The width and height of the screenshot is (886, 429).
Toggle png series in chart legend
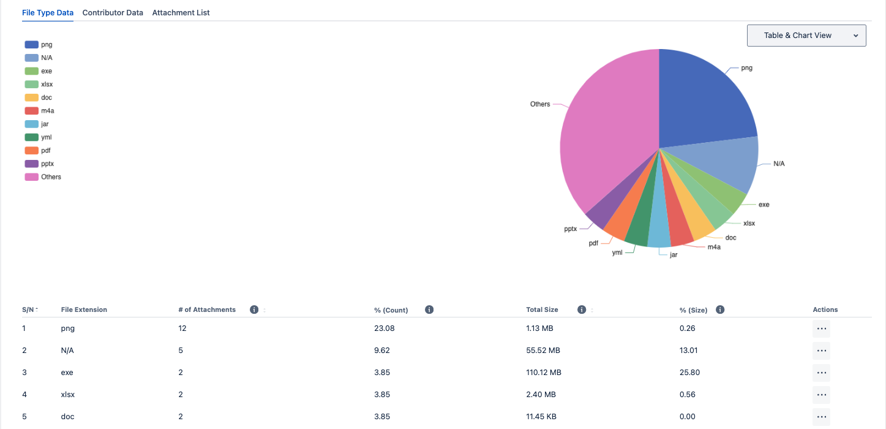[39, 45]
